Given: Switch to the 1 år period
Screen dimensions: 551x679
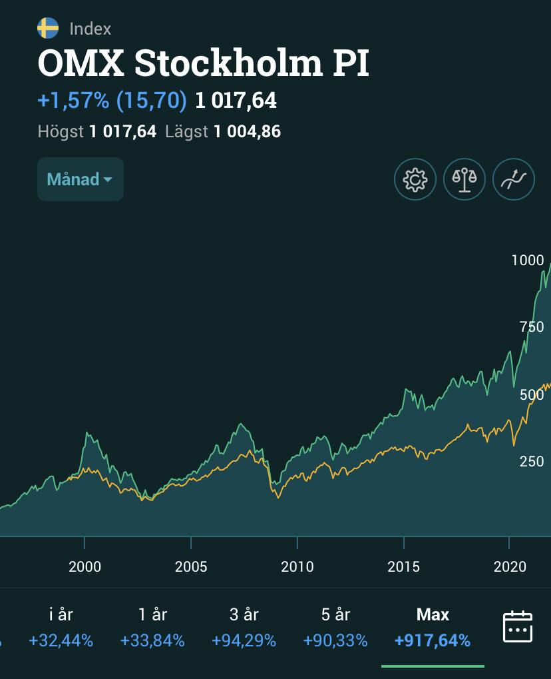Looking at the screenshot, I should point(152,626).
